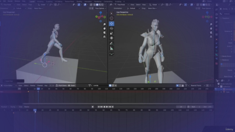The width and height of the screenshot is (235, 132).
Task: Activate the Rotate tool
Action: point(112,29)
